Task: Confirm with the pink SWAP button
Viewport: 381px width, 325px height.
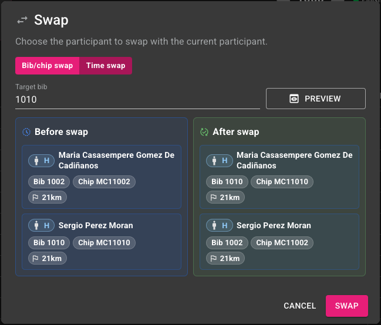Action: tap(347, 306)
